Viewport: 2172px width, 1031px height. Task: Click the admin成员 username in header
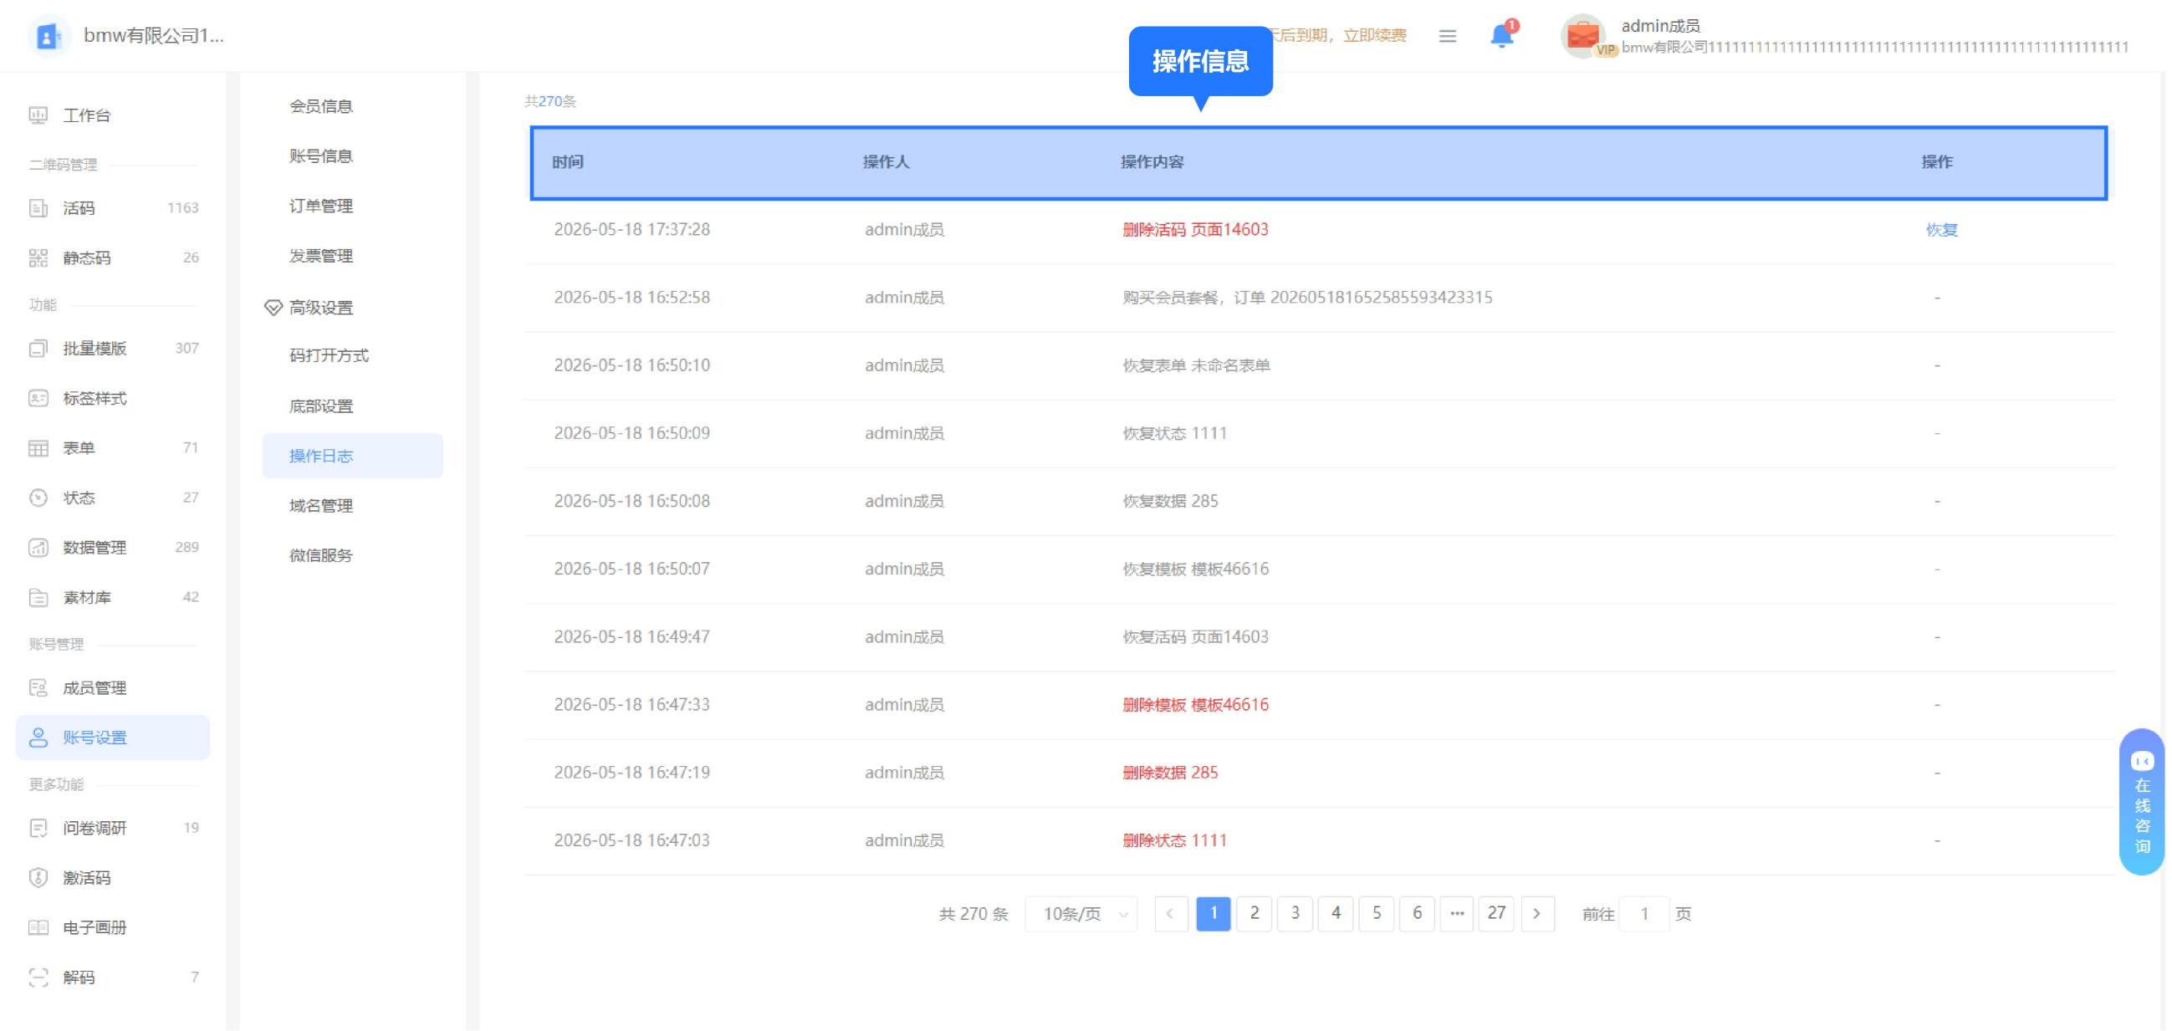tap(1660, 25)
